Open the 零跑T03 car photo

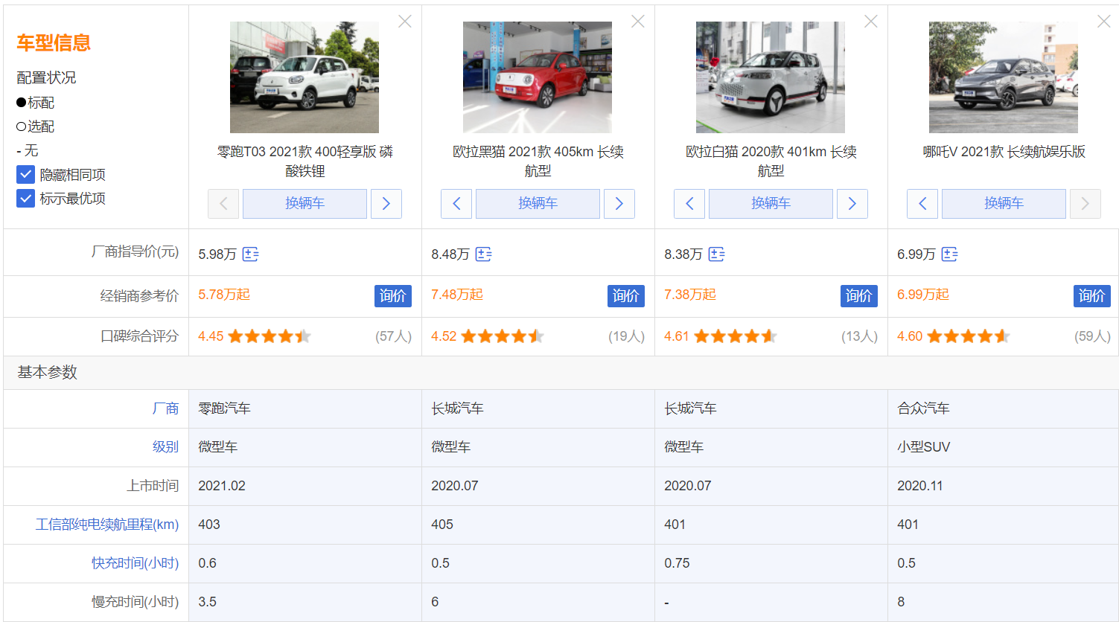tap(305, 77)
